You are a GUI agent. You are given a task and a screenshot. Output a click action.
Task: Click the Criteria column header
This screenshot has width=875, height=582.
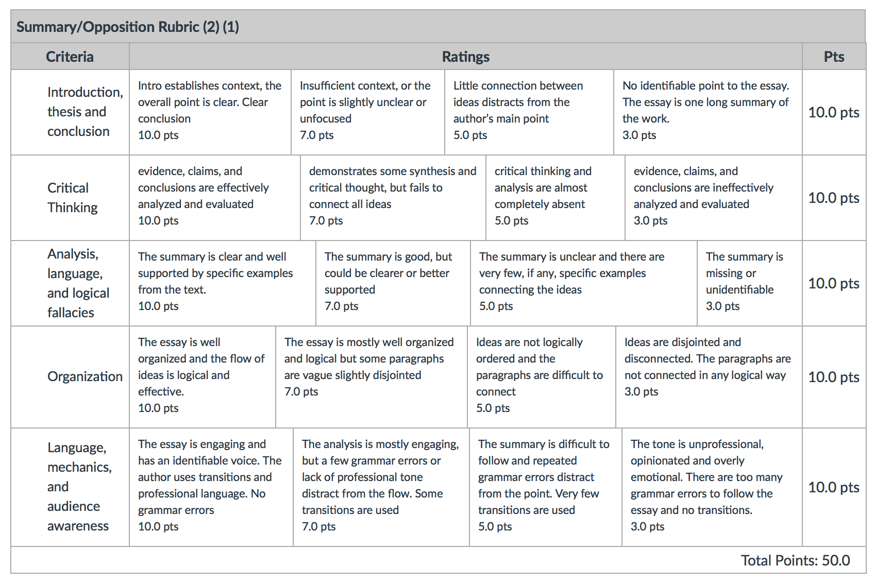coord(70,57)
